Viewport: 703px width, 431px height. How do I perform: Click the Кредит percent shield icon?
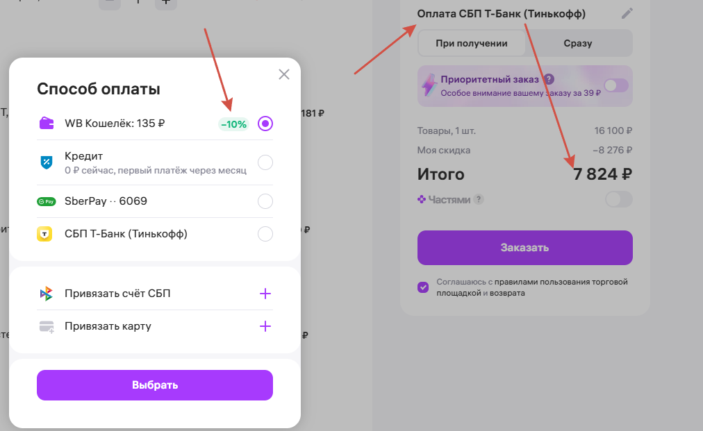pyautogui.click(x=47, y=162)
